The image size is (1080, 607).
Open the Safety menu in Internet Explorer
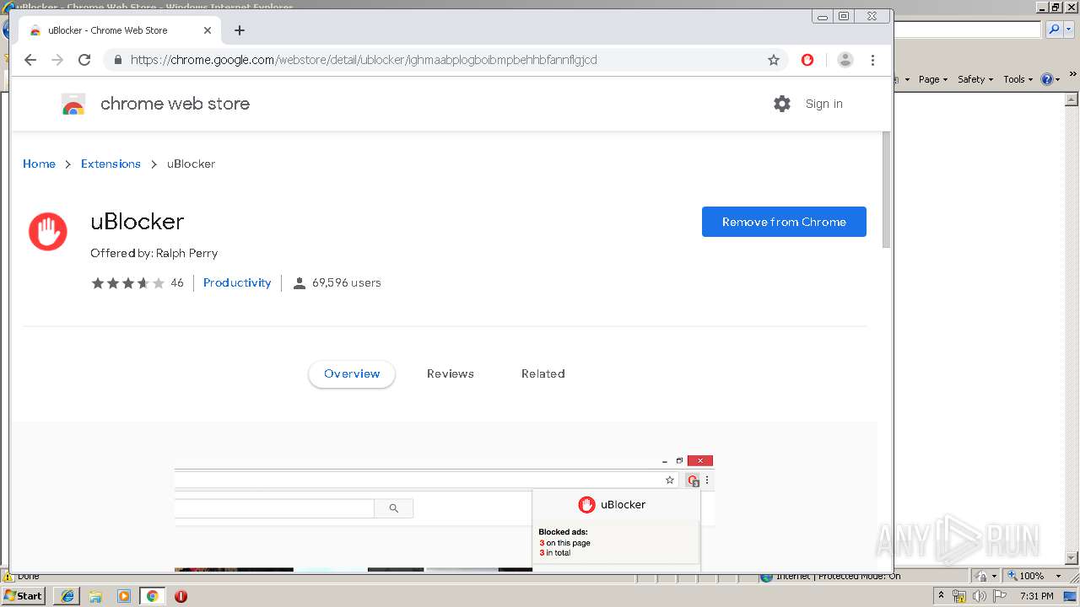pyautogui.click(x=975, y=79)
